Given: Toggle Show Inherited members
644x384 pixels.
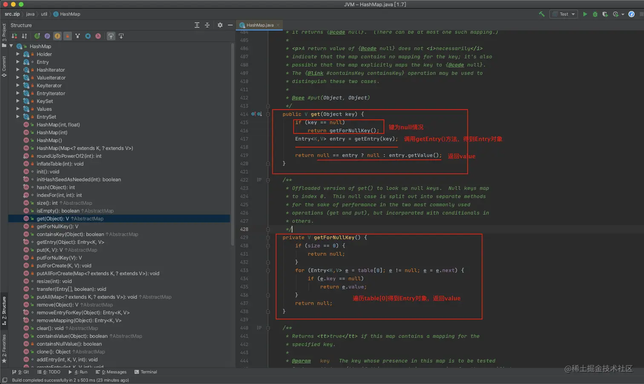Looking at the screenshot, I should pos(37,36).
